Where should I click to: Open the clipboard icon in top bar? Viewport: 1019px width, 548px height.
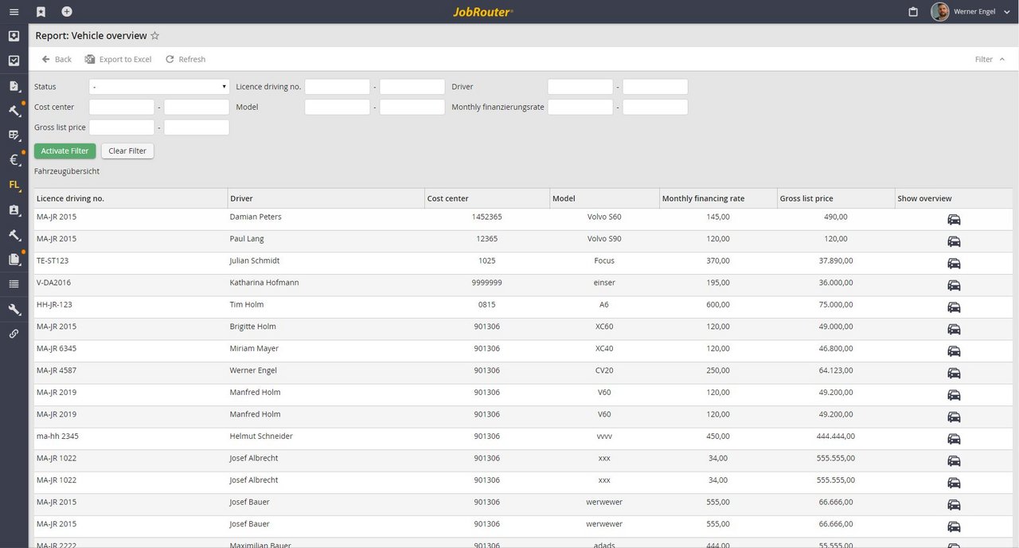coord(913,12)
